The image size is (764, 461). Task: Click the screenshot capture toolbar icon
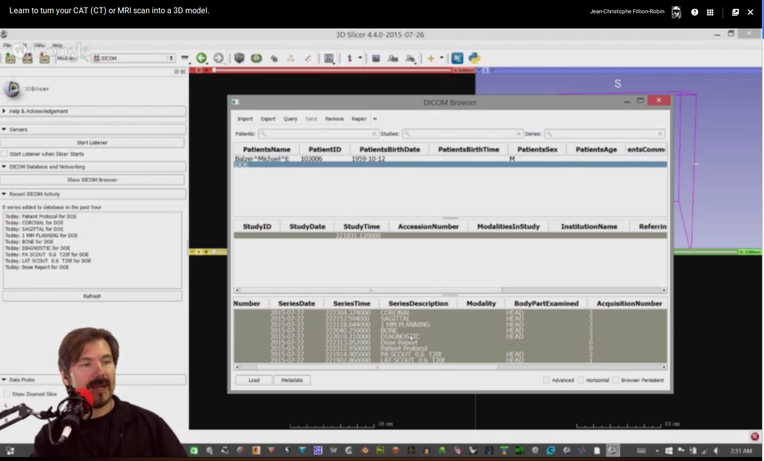click(376, 58)
